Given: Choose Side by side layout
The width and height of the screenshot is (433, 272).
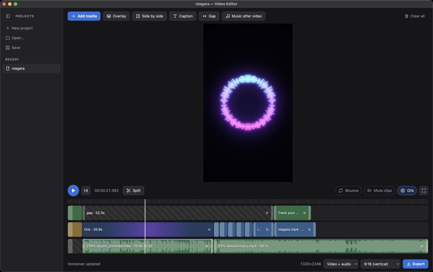Looking at the screenshot, I should pyautogui.click(x=149, y=16).
